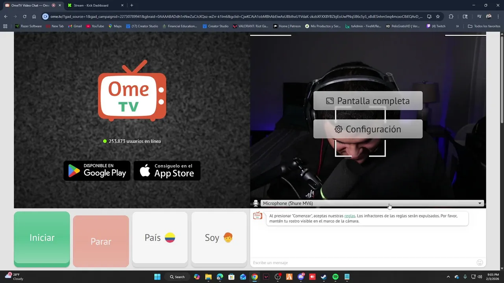Switch to Stream - Kick Dashboard tab
Screen dimensions: 504x283
(x=91, y=6)
